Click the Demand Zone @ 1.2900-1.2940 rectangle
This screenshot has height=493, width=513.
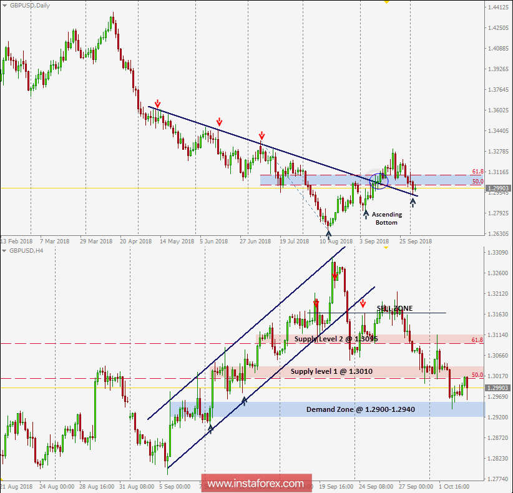(327, 409)
